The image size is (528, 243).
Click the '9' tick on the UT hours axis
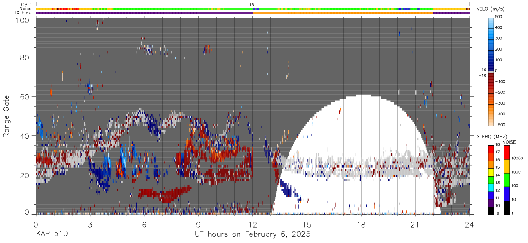198,225
